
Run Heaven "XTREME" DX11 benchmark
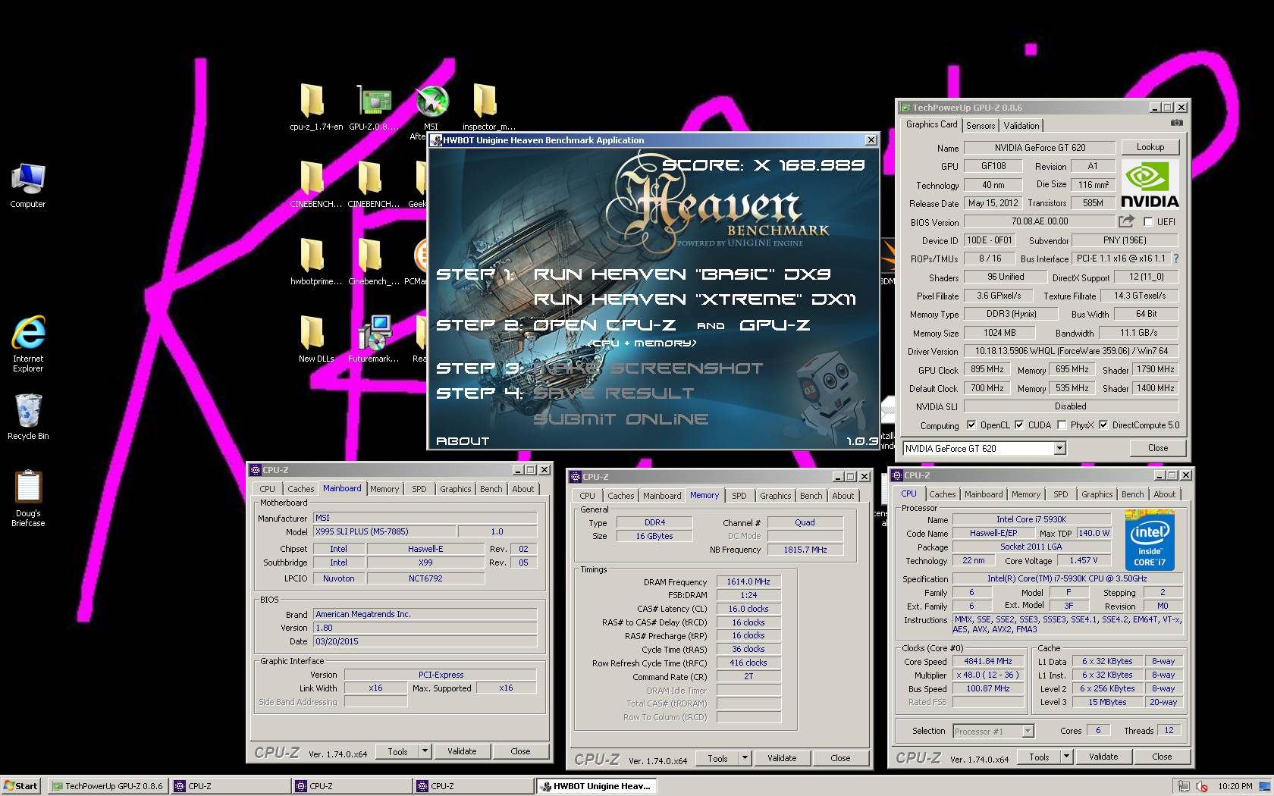695,299
